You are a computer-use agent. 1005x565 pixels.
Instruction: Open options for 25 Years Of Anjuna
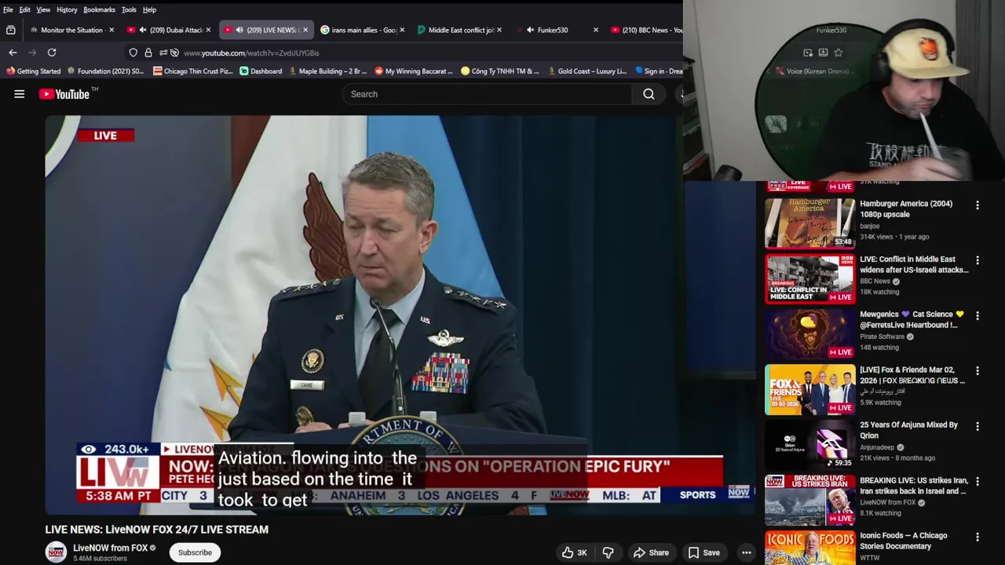978,426
